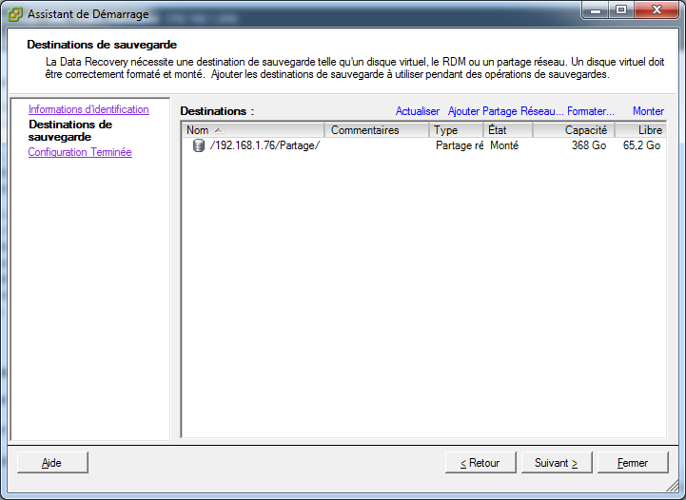Sort by the Nom column header
The width and height of the screenshot is (686, 500).
click(253, 130)
